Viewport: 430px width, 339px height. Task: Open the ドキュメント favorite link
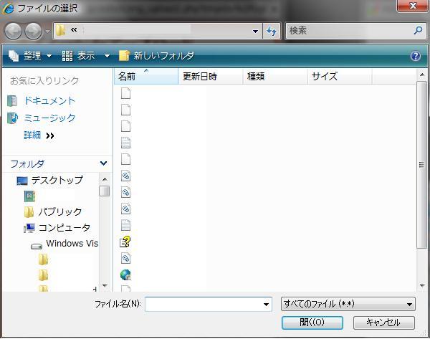coord(49,101)
